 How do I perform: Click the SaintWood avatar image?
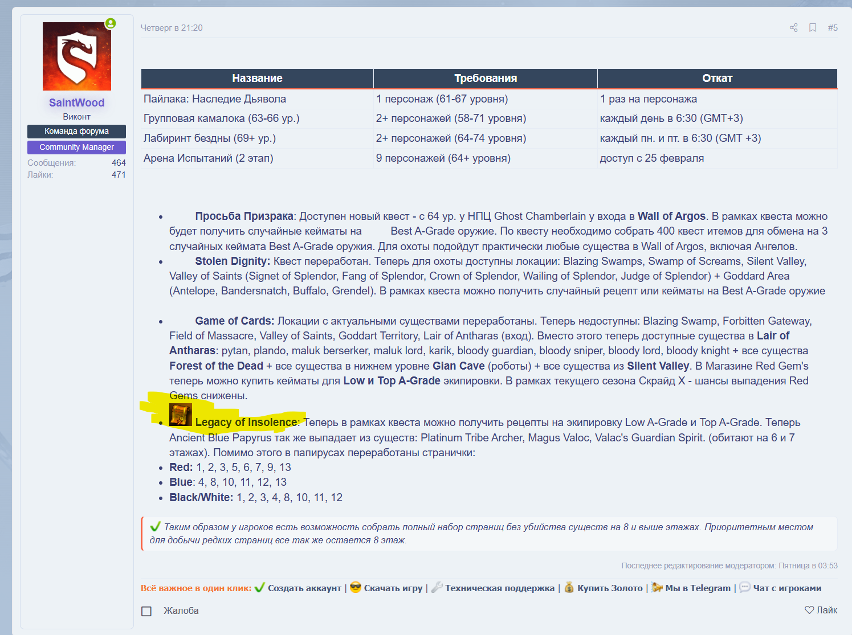(x=77, y=56)
